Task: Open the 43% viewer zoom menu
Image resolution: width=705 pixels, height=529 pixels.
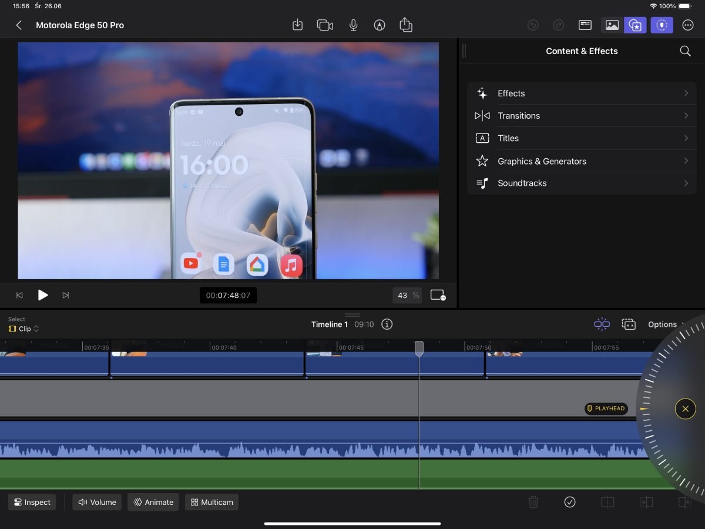Action: 407,295
